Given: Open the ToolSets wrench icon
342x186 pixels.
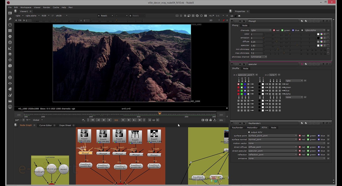Looking at the screenshot, I should [x=10, y=95].
